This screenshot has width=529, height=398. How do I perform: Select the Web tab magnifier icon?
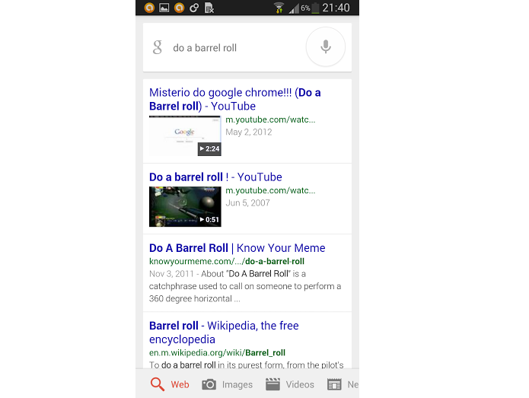tap(158, 384)
